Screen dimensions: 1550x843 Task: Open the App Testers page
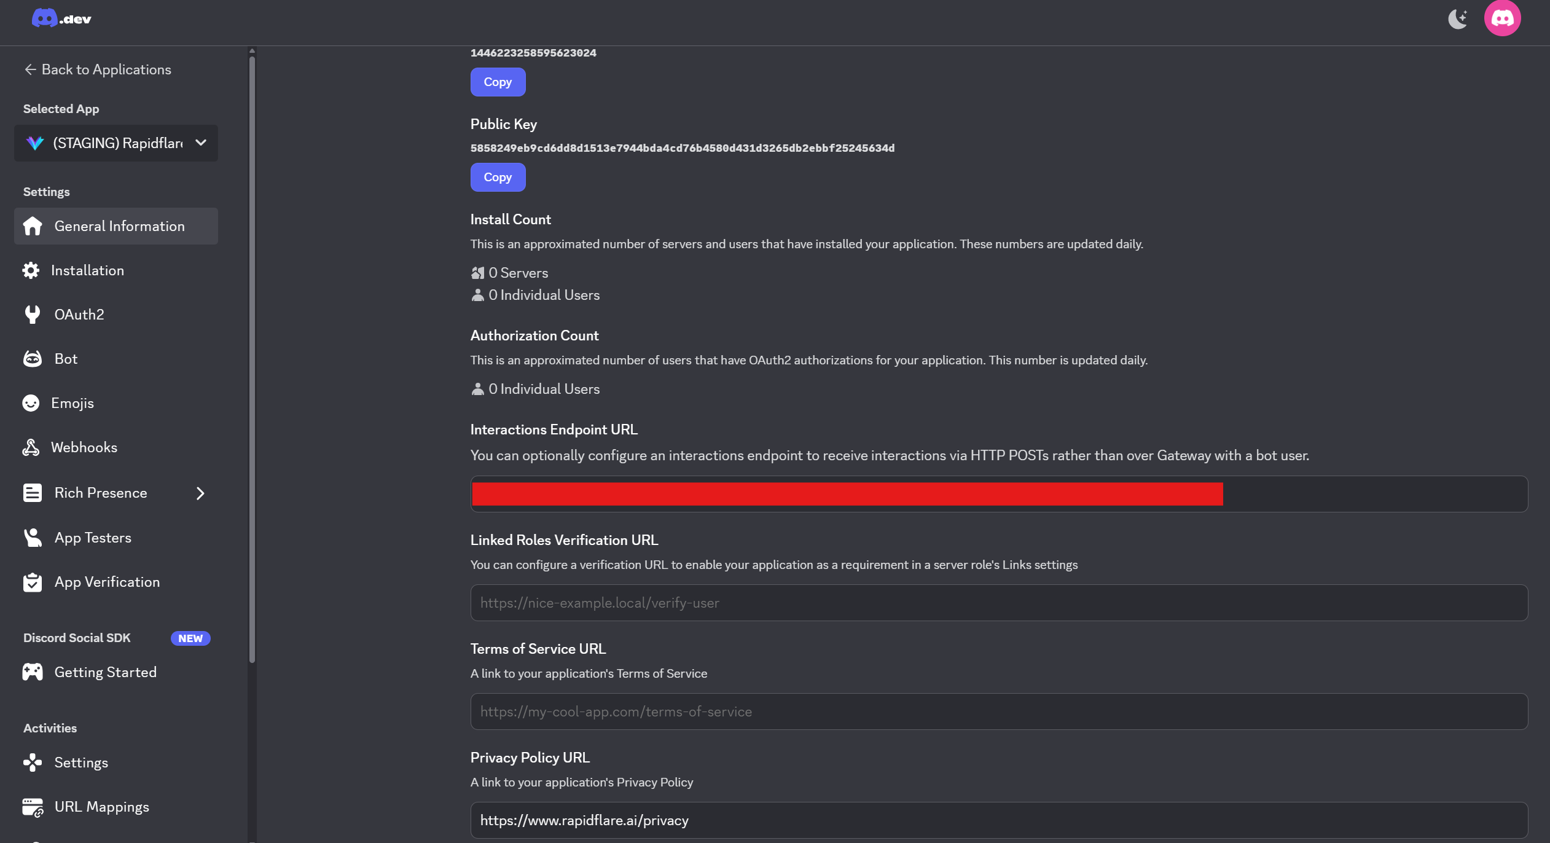93,538
